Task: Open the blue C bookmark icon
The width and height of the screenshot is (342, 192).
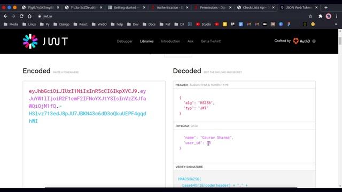Action: 281,24
